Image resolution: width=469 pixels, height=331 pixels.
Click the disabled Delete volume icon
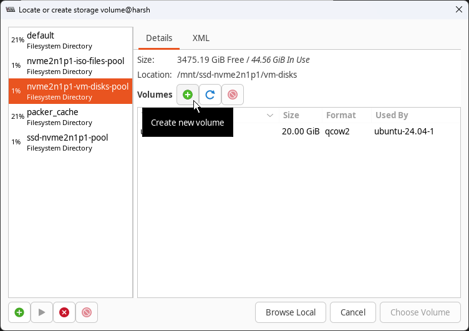pos(233,95)
